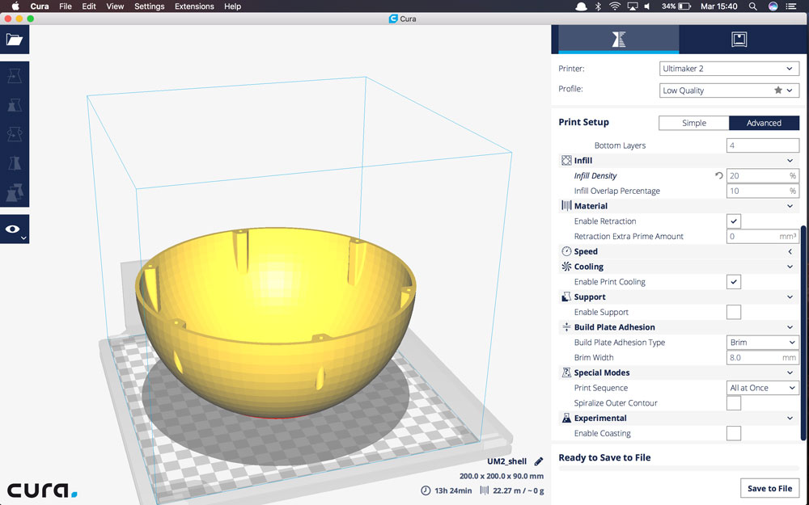Open the view mode eye menu
Viewport: 809px width, 505px height.
(x=15, y=229)
